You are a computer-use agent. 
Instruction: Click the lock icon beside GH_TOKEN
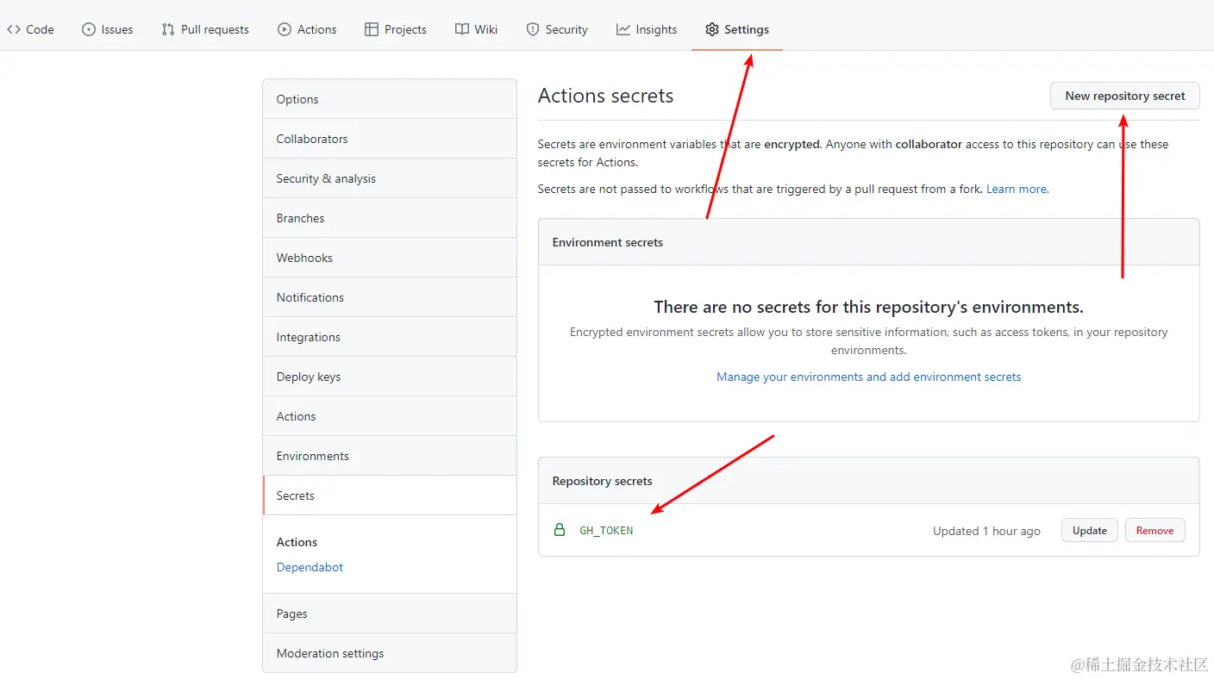click(560, 530)
